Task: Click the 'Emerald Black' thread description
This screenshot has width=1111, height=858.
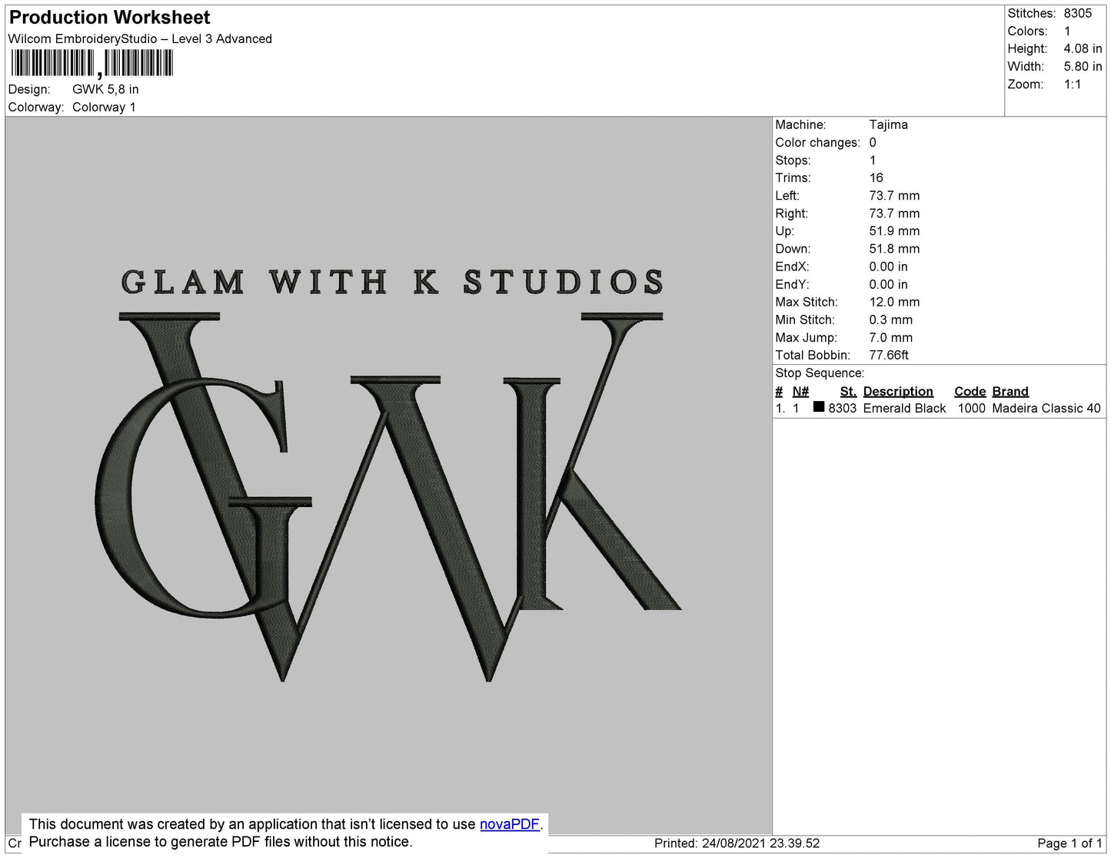Action: click(x=904, y=408)
